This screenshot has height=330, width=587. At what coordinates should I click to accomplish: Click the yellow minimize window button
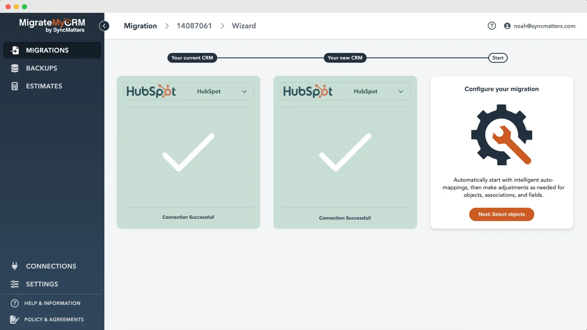pos(16,7)
